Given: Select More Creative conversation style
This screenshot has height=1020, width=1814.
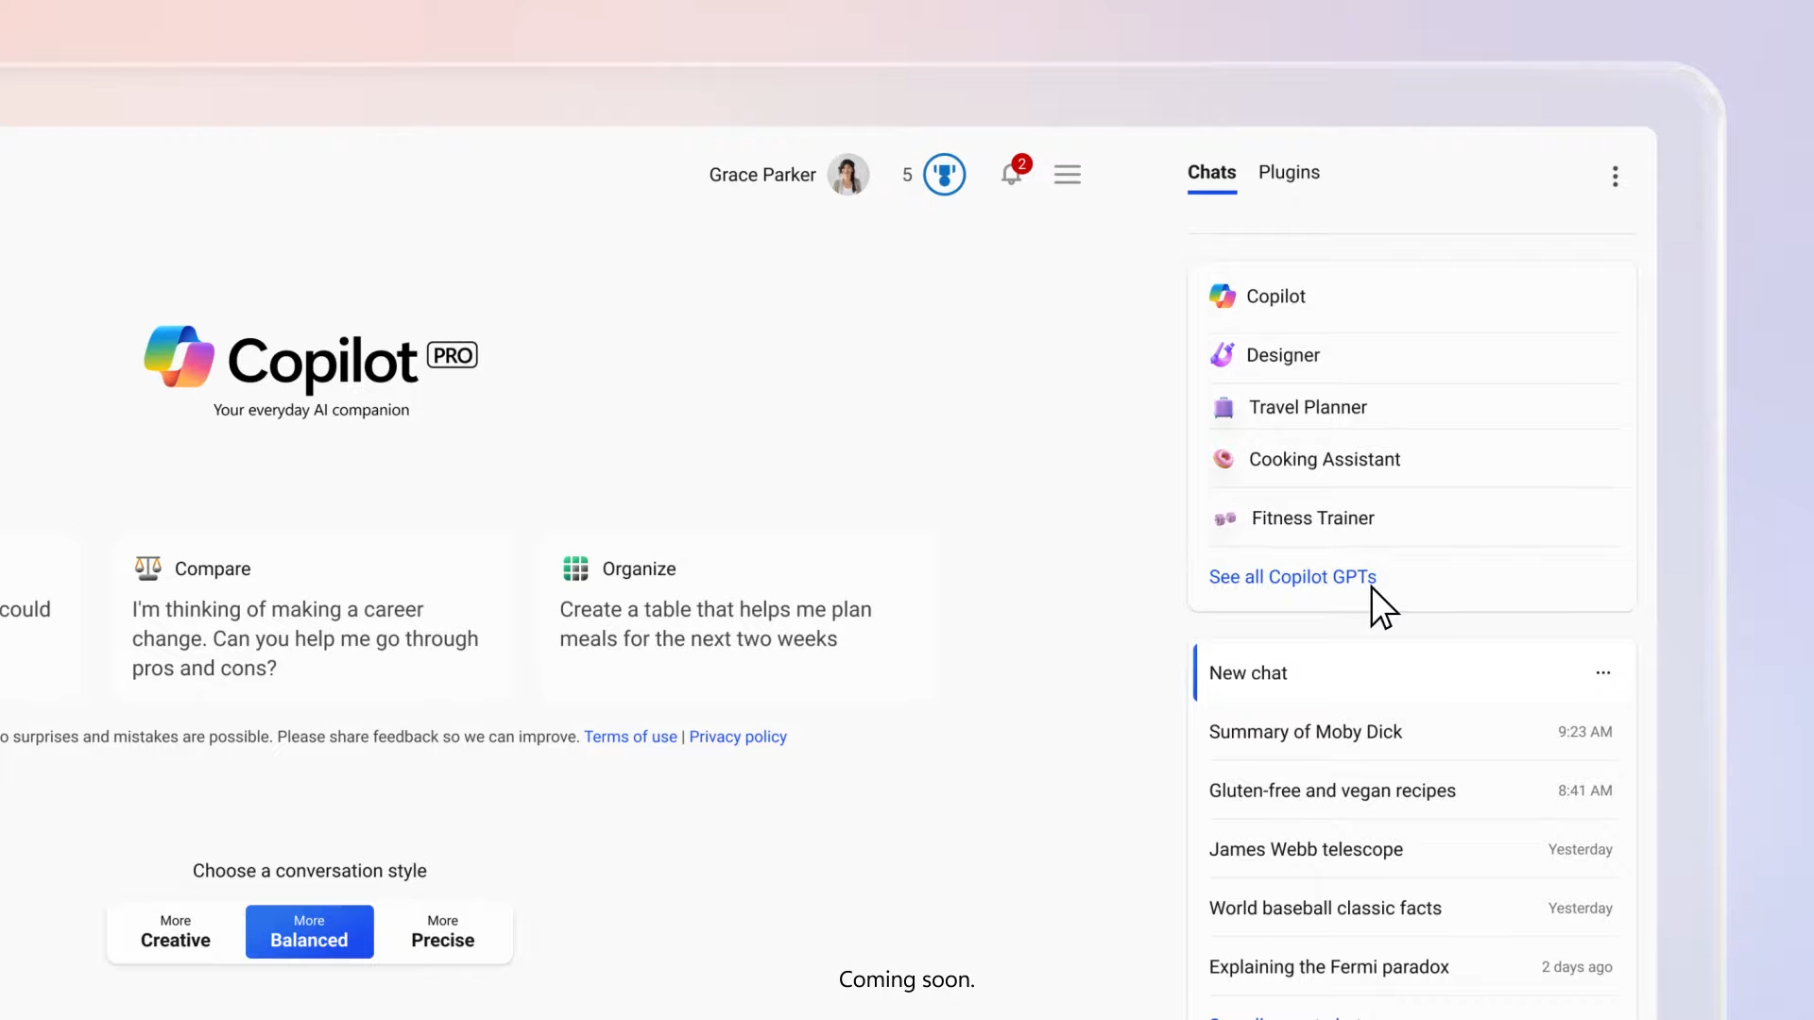Looking at the screenshot, I should tap(176, 931).
